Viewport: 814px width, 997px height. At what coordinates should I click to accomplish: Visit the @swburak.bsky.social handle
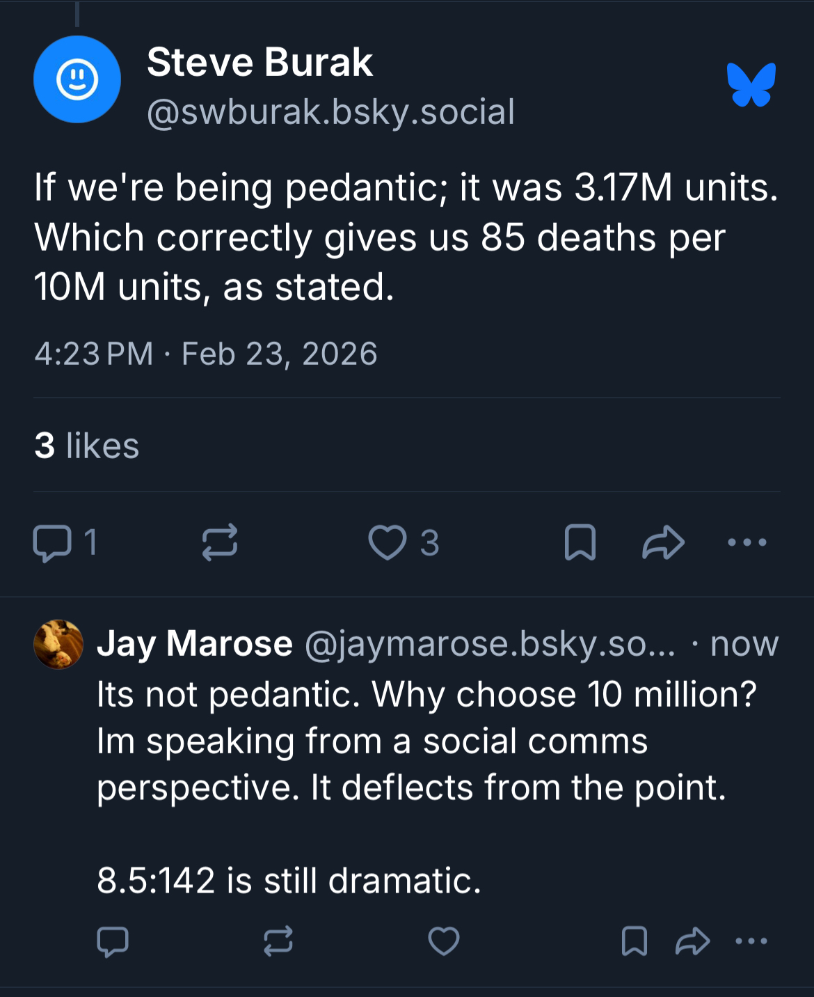[x=330, y=113]
